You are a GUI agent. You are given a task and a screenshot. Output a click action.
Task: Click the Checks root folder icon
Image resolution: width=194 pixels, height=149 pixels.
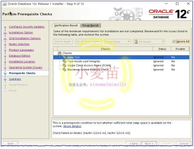(x=59, y=53)
